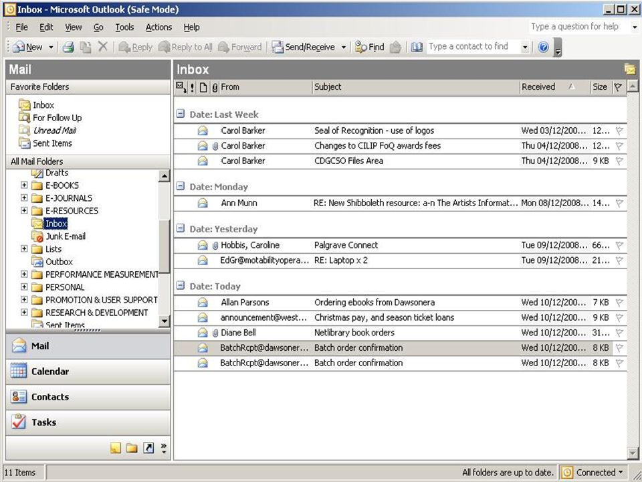The width and height of the screenshot is (642, 482).
Task: Click the Move to Folder toolbar icon
Action: click(85, 47)
